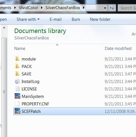Image resolution: width=136 pixels, height=137 pixels.
Task: Expand the arrow after VividColor in path
Action: (x=42, y=8)
